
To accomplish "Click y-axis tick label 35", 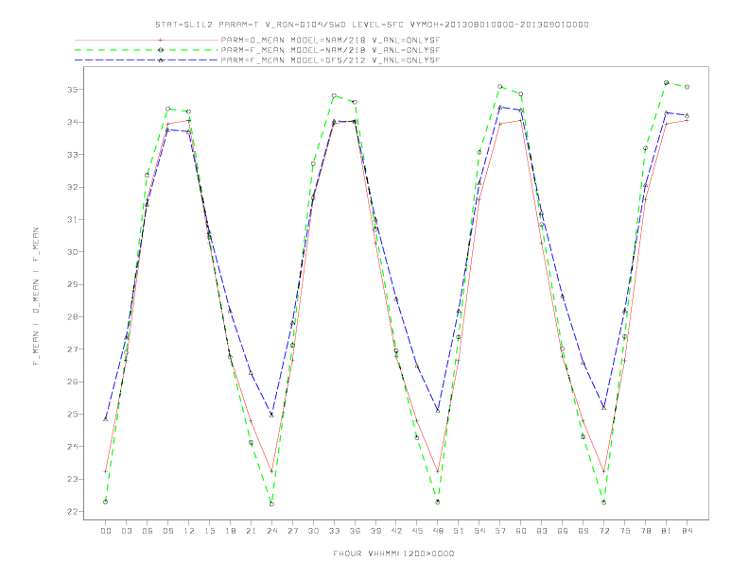I will (x=73, y=90).
